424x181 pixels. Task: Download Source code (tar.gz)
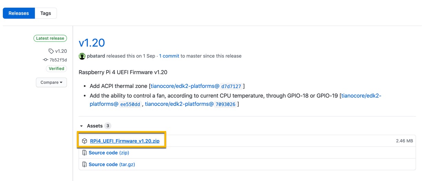(112, 164)
